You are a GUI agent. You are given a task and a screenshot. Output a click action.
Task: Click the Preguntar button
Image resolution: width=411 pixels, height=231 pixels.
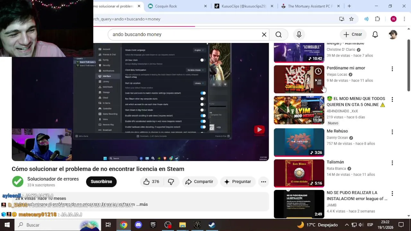[237, 182]
